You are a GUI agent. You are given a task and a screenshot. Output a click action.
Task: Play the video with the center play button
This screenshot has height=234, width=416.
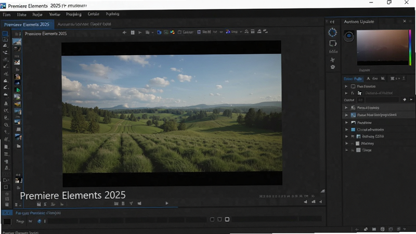167,203
